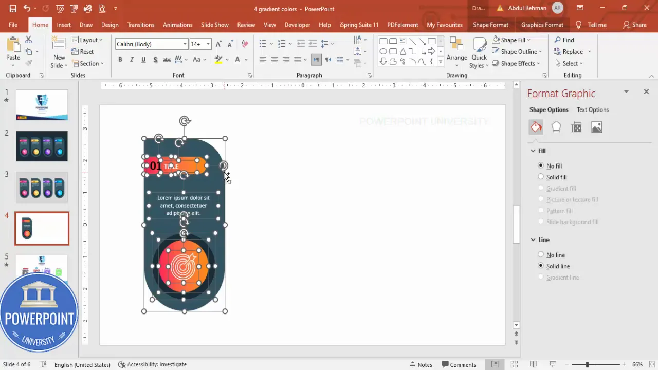The width and height of the screenshot is (658, 370).
Task: Switch to Normal view in status bar
Action: coord(495,364)
